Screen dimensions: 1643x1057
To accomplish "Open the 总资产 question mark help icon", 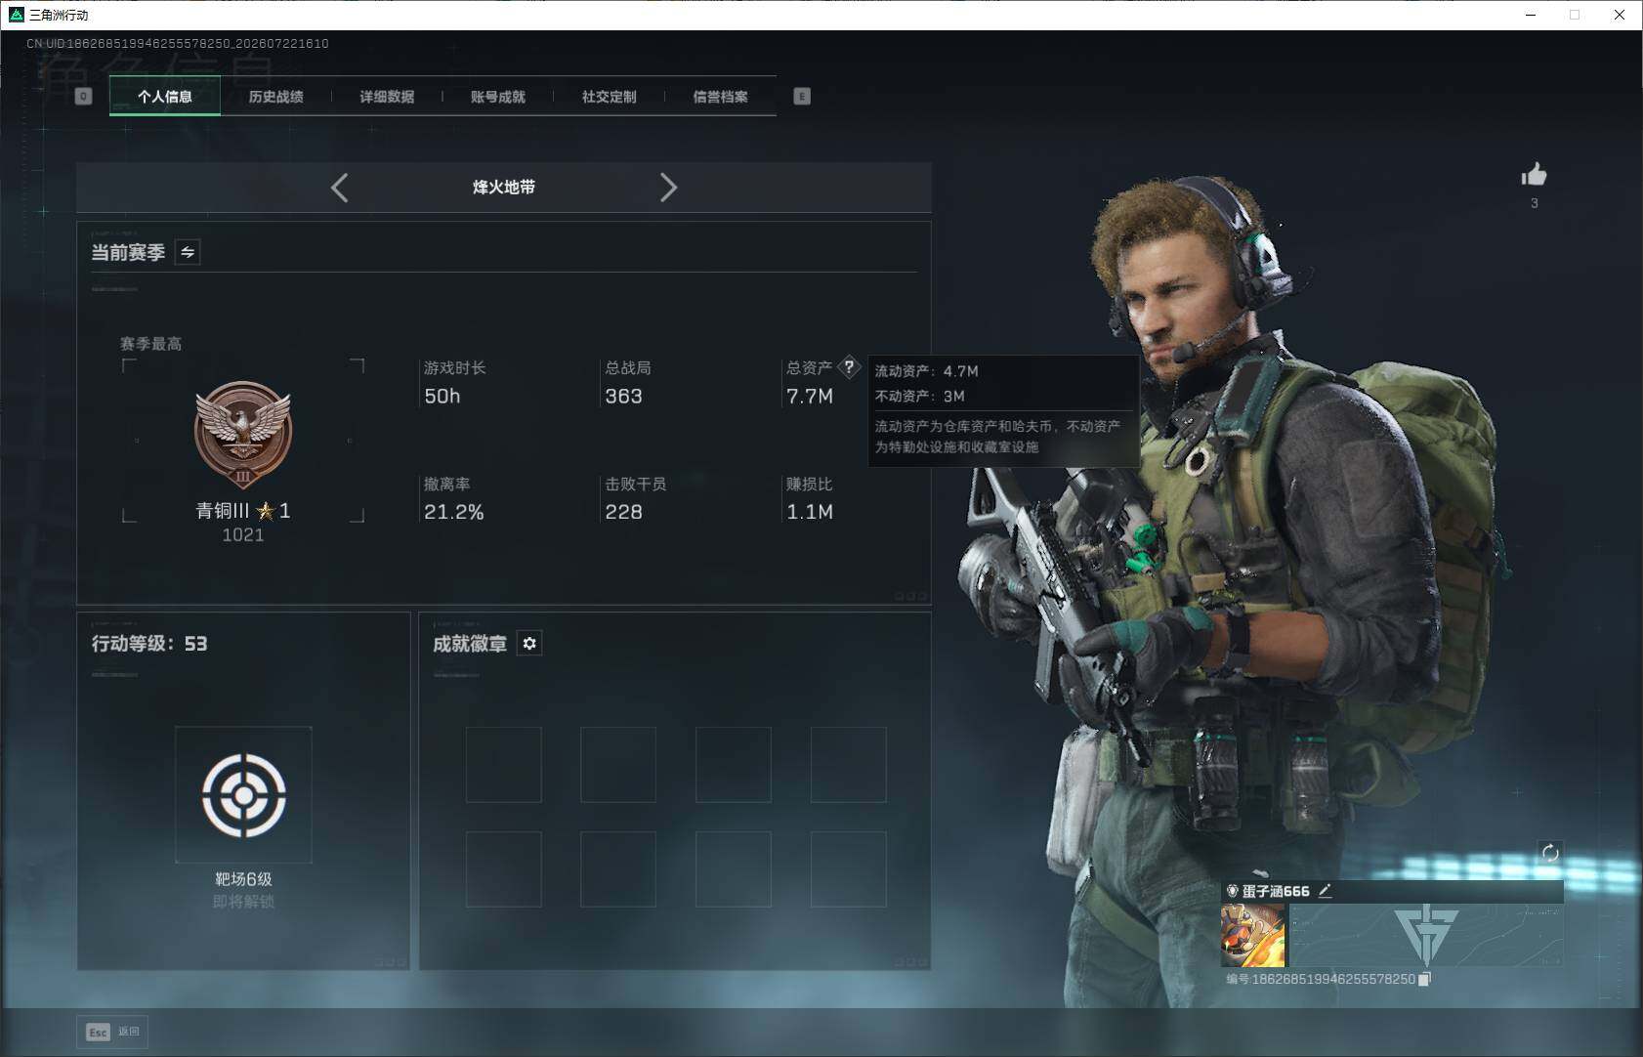I will tap(849, 367).
